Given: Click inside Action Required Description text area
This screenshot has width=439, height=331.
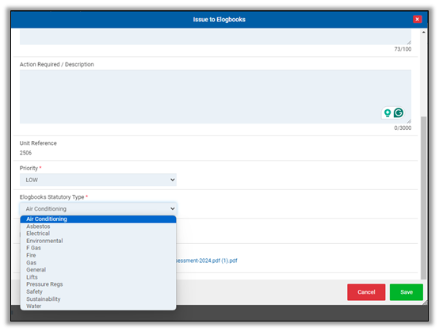Looking at the screenshot, I should pyautogui.click(x=216, y=97).
